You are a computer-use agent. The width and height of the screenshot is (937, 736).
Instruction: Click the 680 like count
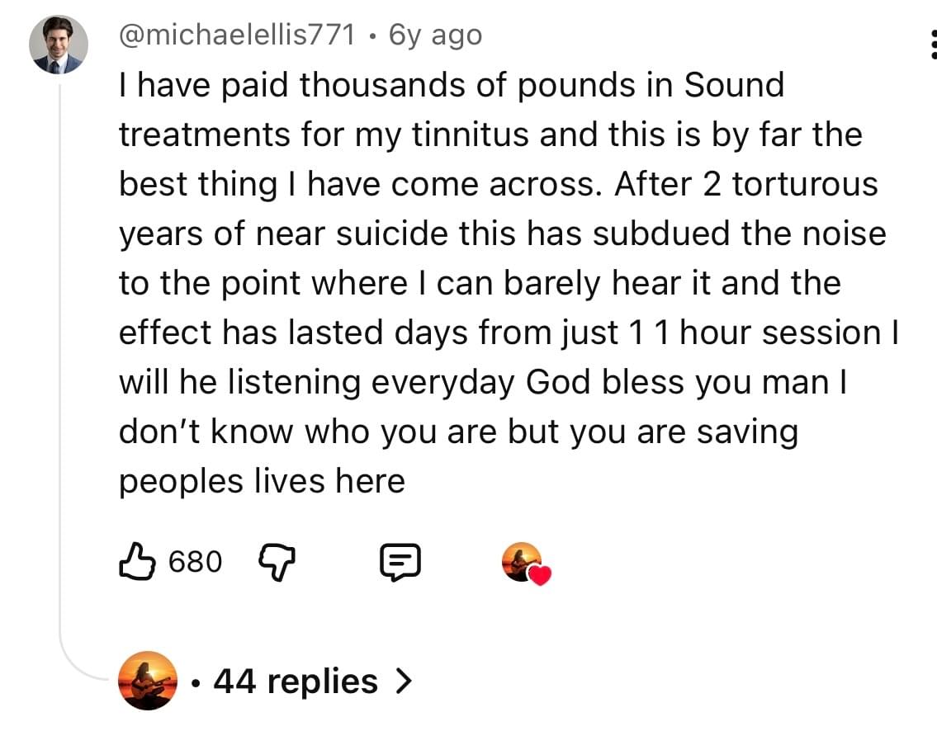click(195, 563)
